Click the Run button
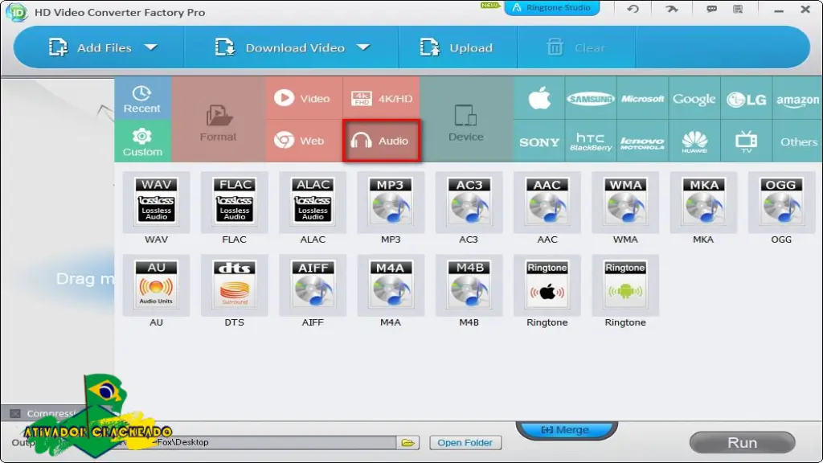Image resolution: width=823 pixels, height=463 pixels. (x=742, y=443)
